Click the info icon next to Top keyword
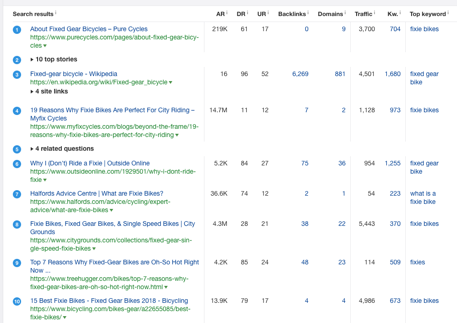 [448, 12]
